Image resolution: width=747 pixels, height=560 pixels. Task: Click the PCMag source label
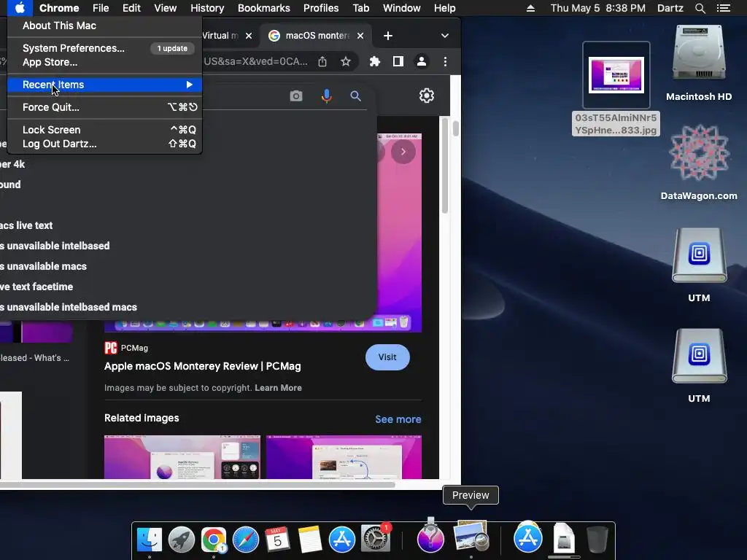134,348
